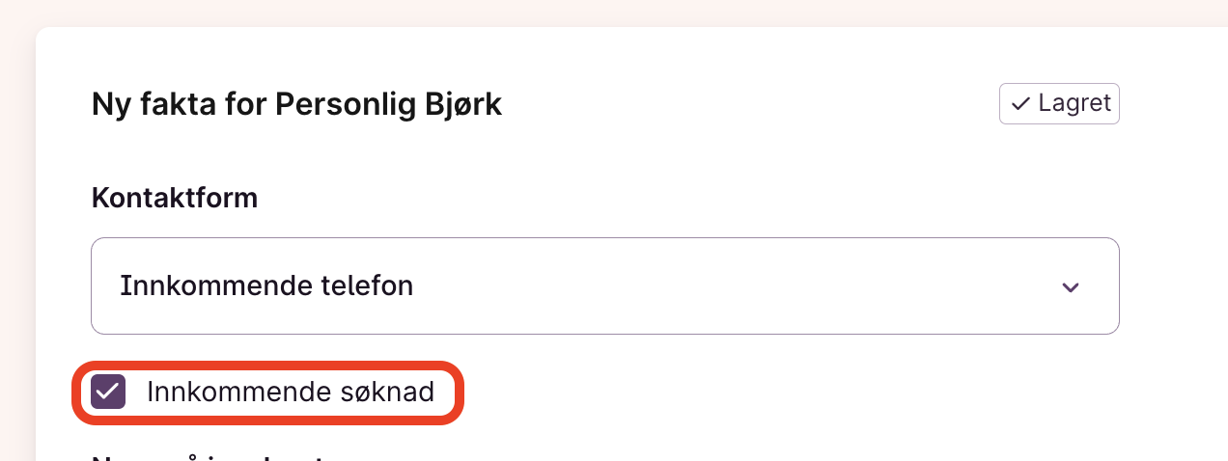This screenshot has width=1228, height=461.
Task: Click the Innkommende søknad checkbox label
Action: coord(290,392)
